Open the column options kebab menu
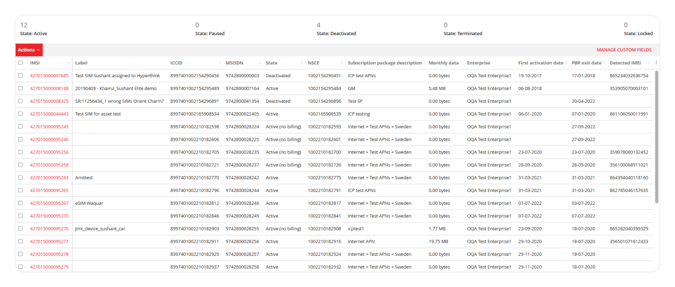This screenshot has width=675, height=287. click(656, 63)
